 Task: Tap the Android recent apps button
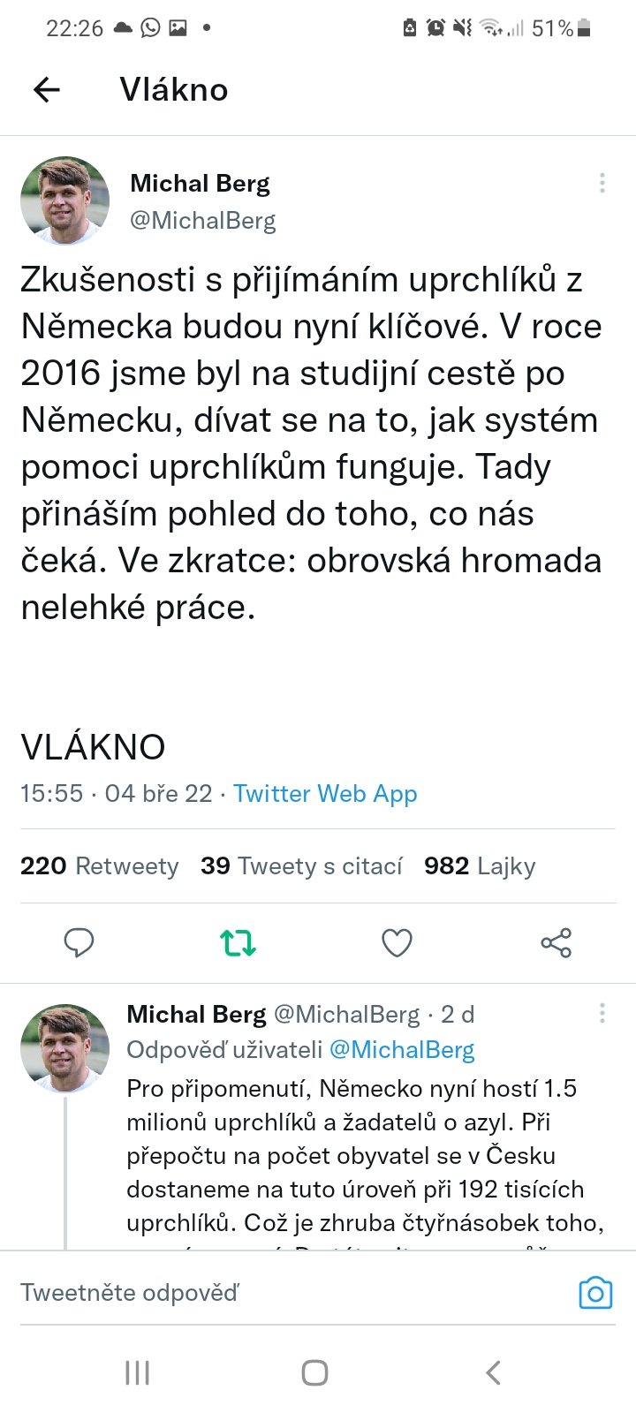pos(137,1372)
